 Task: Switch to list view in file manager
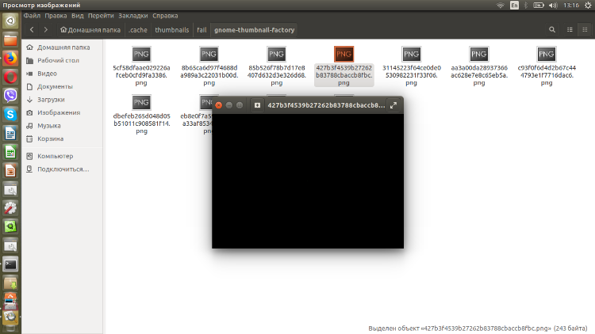[x=569, y=30]
